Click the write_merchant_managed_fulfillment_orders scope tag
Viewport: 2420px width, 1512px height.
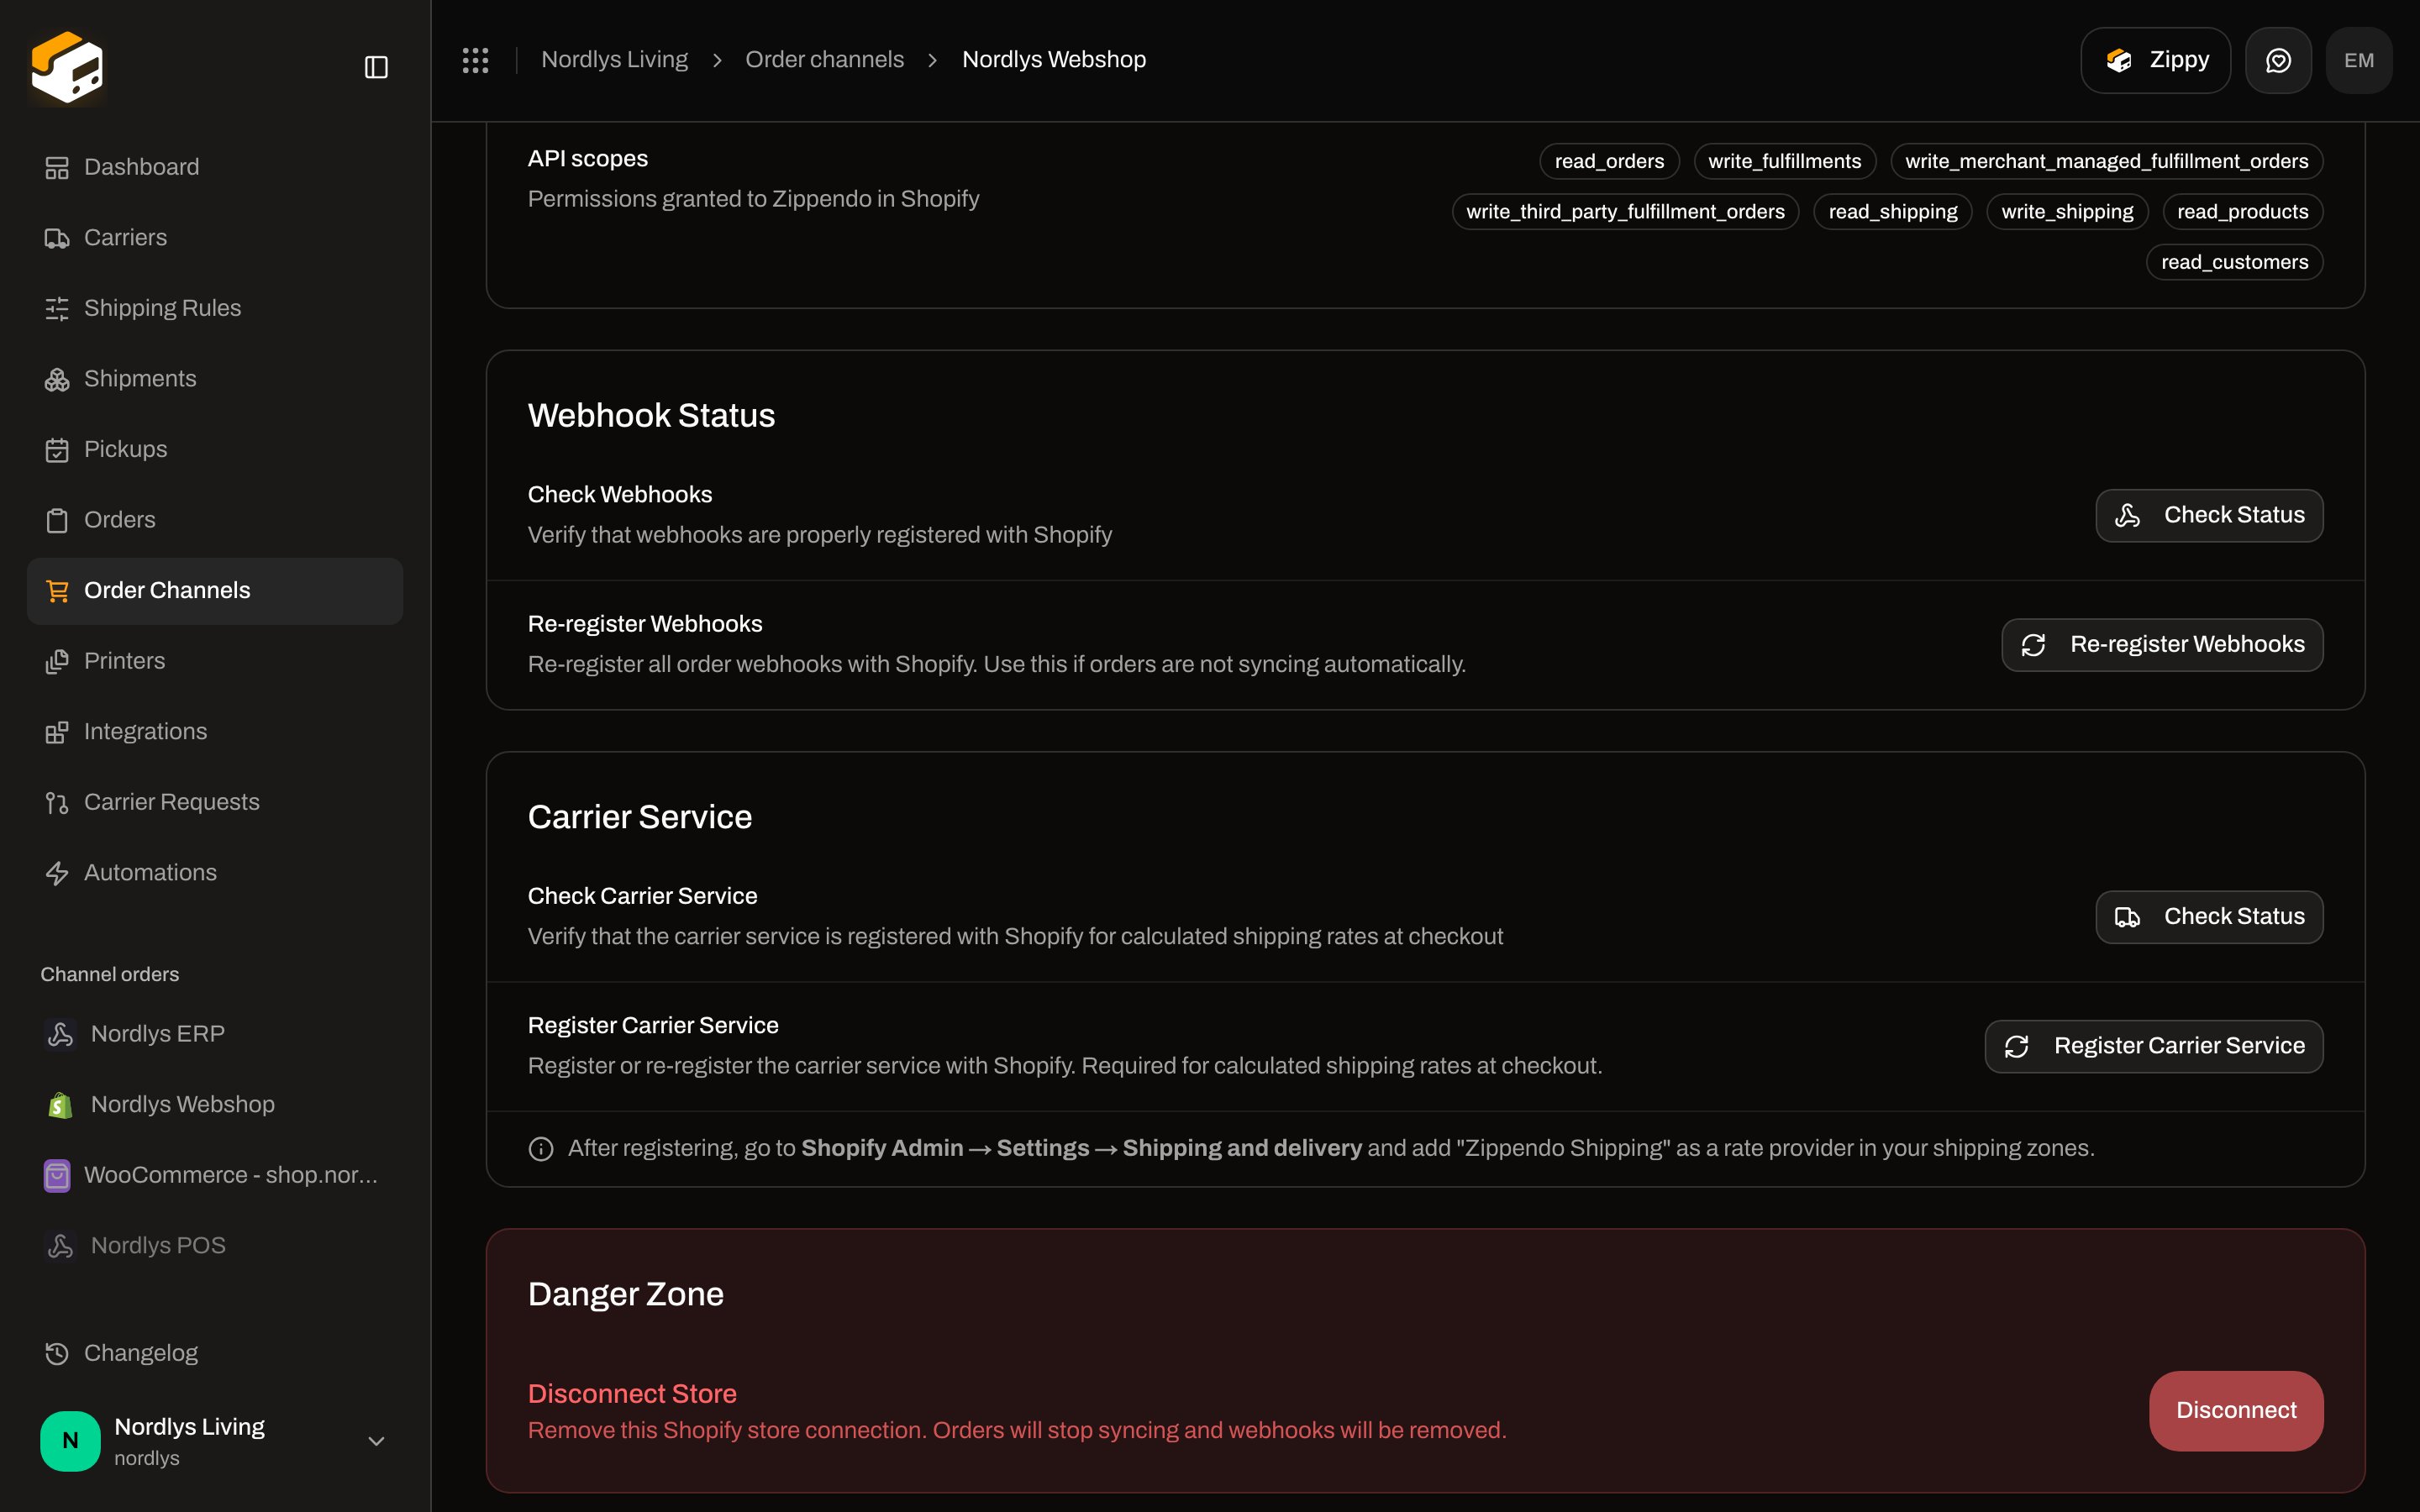[2107, 162]
